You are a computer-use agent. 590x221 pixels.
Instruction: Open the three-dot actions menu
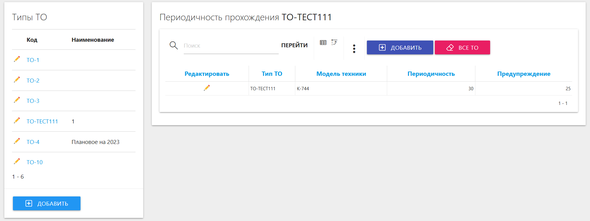(354, 48)
